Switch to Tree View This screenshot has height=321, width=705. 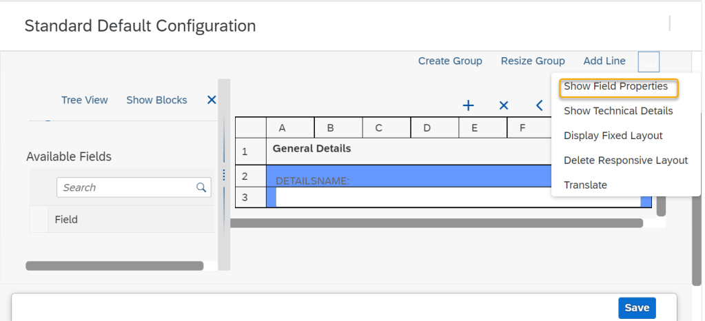point(84,100)
